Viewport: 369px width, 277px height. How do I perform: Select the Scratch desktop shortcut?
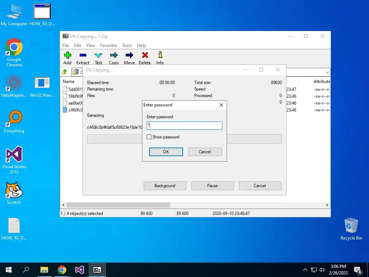pos(14,193)
